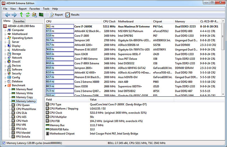Expand the Motherboard tree node
Screen dimensions: 227x147
click(5, 34)
